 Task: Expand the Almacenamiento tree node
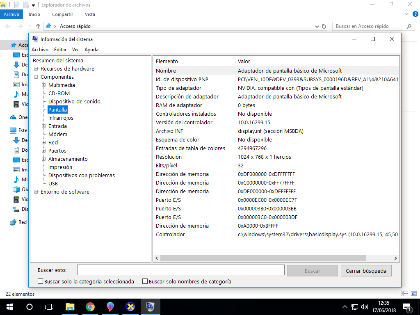click(x=44, y=159)
